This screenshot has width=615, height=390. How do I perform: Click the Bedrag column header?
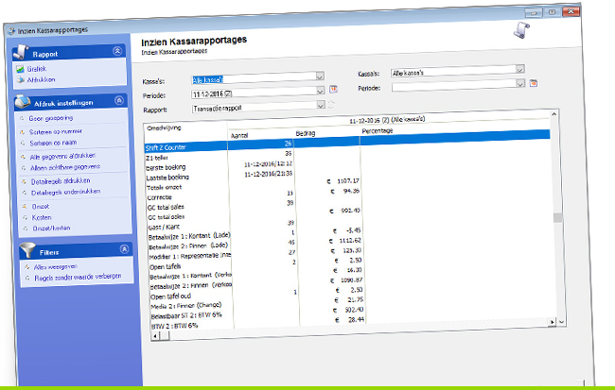305,134
